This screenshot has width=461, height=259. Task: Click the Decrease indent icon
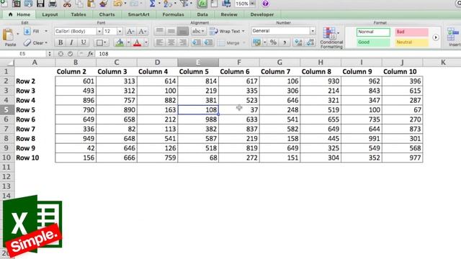click(x=196, y=42)
